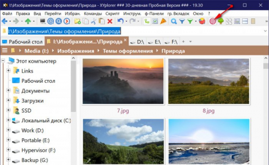This screenshot has height=165, width=269.
Task: Click Темы оформления breadcrumb
Action: pos(128,51)
